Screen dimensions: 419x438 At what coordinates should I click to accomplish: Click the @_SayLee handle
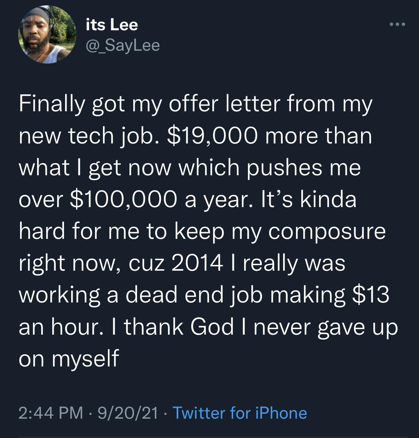point(123,45)
